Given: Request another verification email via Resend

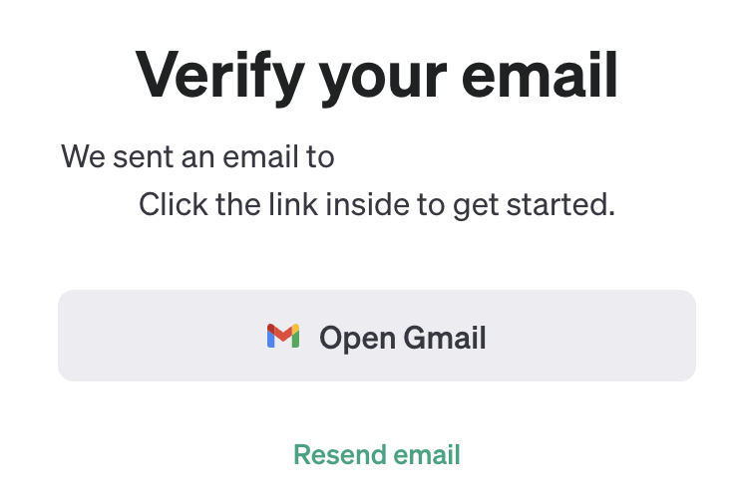Looking at the screenshot, I should point(377,454).
